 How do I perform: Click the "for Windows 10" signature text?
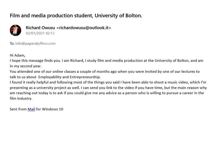[50, 109]
